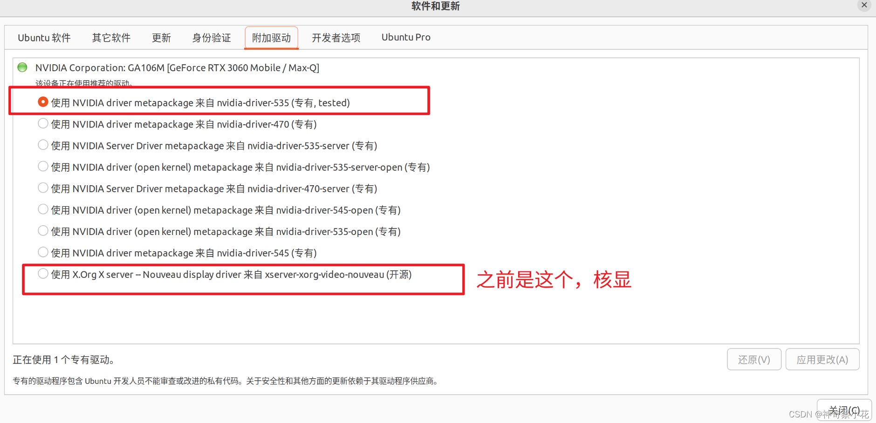Choose nvidia-driver-545-open kernel driver option
The width and height of the screenshot is (876, 423).
[x=43, y=209]
